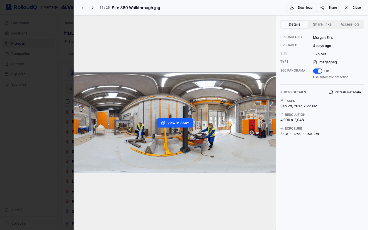Click the Sourcing handshake icon

click(x=7, y=84)
